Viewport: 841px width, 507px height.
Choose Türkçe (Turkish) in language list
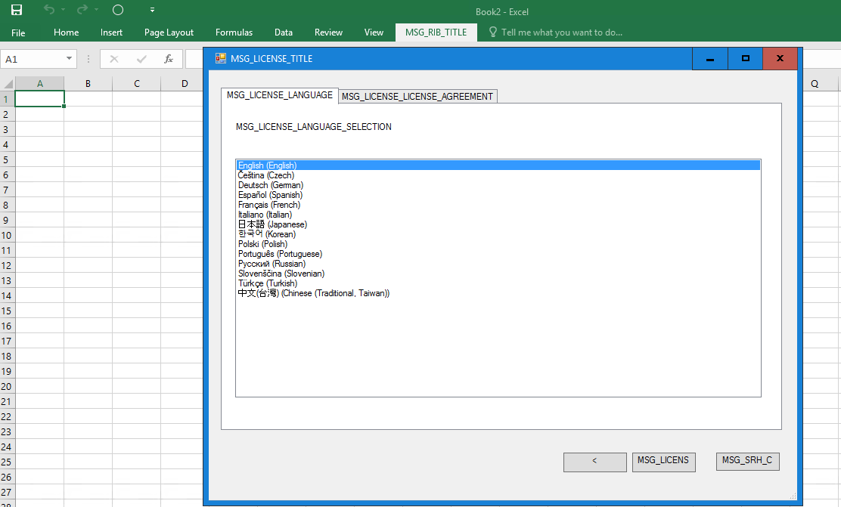coord(498,283)
